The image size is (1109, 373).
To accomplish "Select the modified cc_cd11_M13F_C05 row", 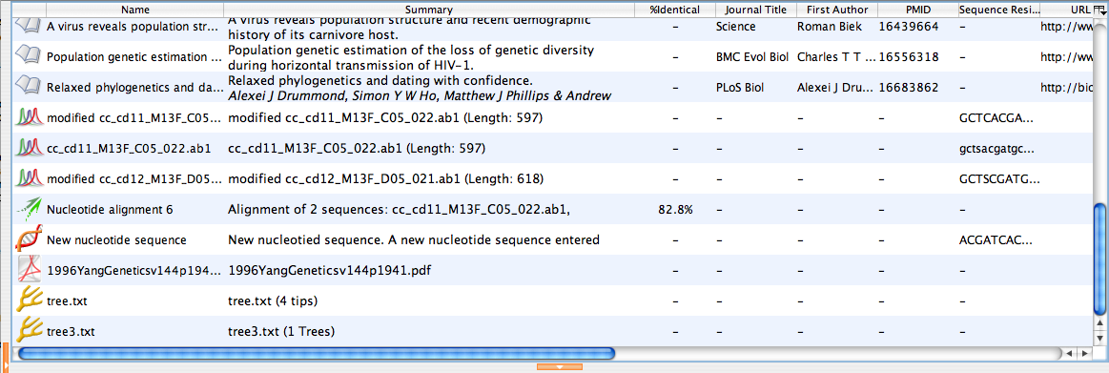I will 552,118.
